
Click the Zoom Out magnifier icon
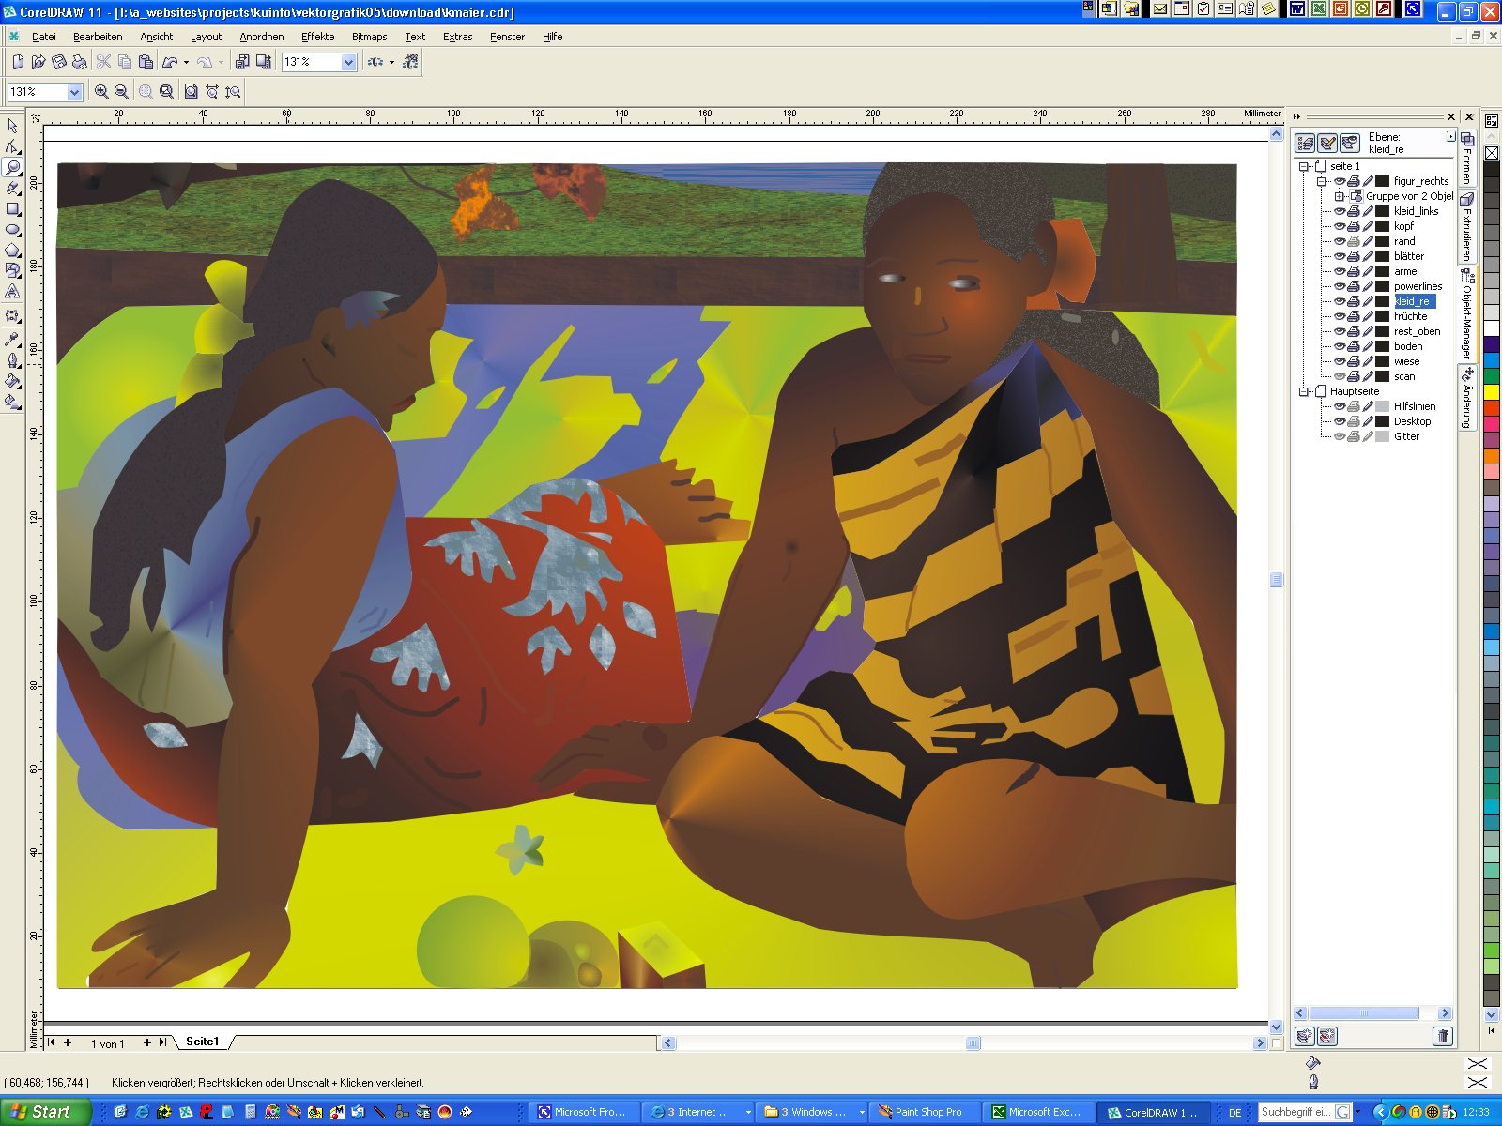click(121, 92)
